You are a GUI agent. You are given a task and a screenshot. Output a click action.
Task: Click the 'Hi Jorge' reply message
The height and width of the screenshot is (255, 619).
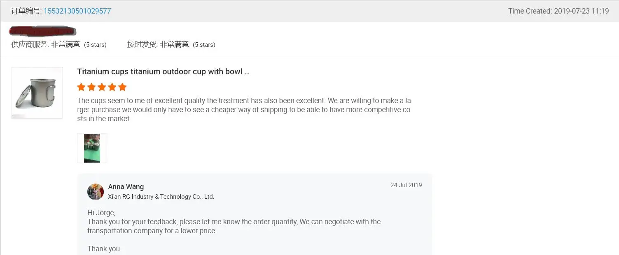101,213
